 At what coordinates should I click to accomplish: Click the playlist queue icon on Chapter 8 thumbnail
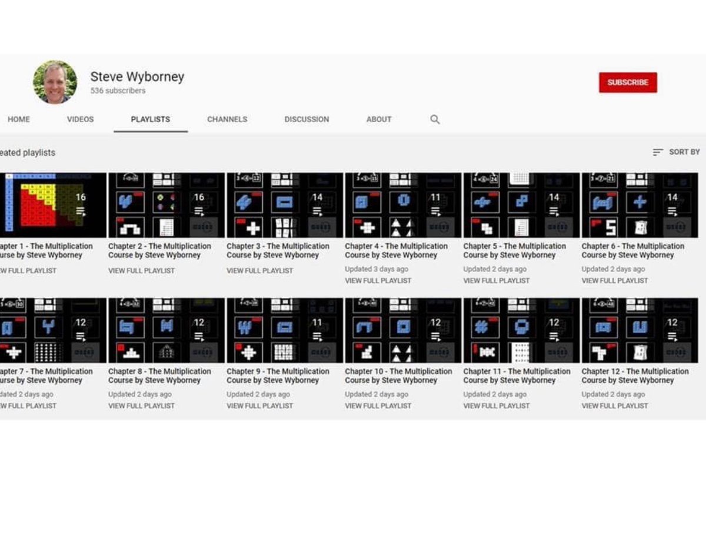pyautogui.click(x=199, y=337)
